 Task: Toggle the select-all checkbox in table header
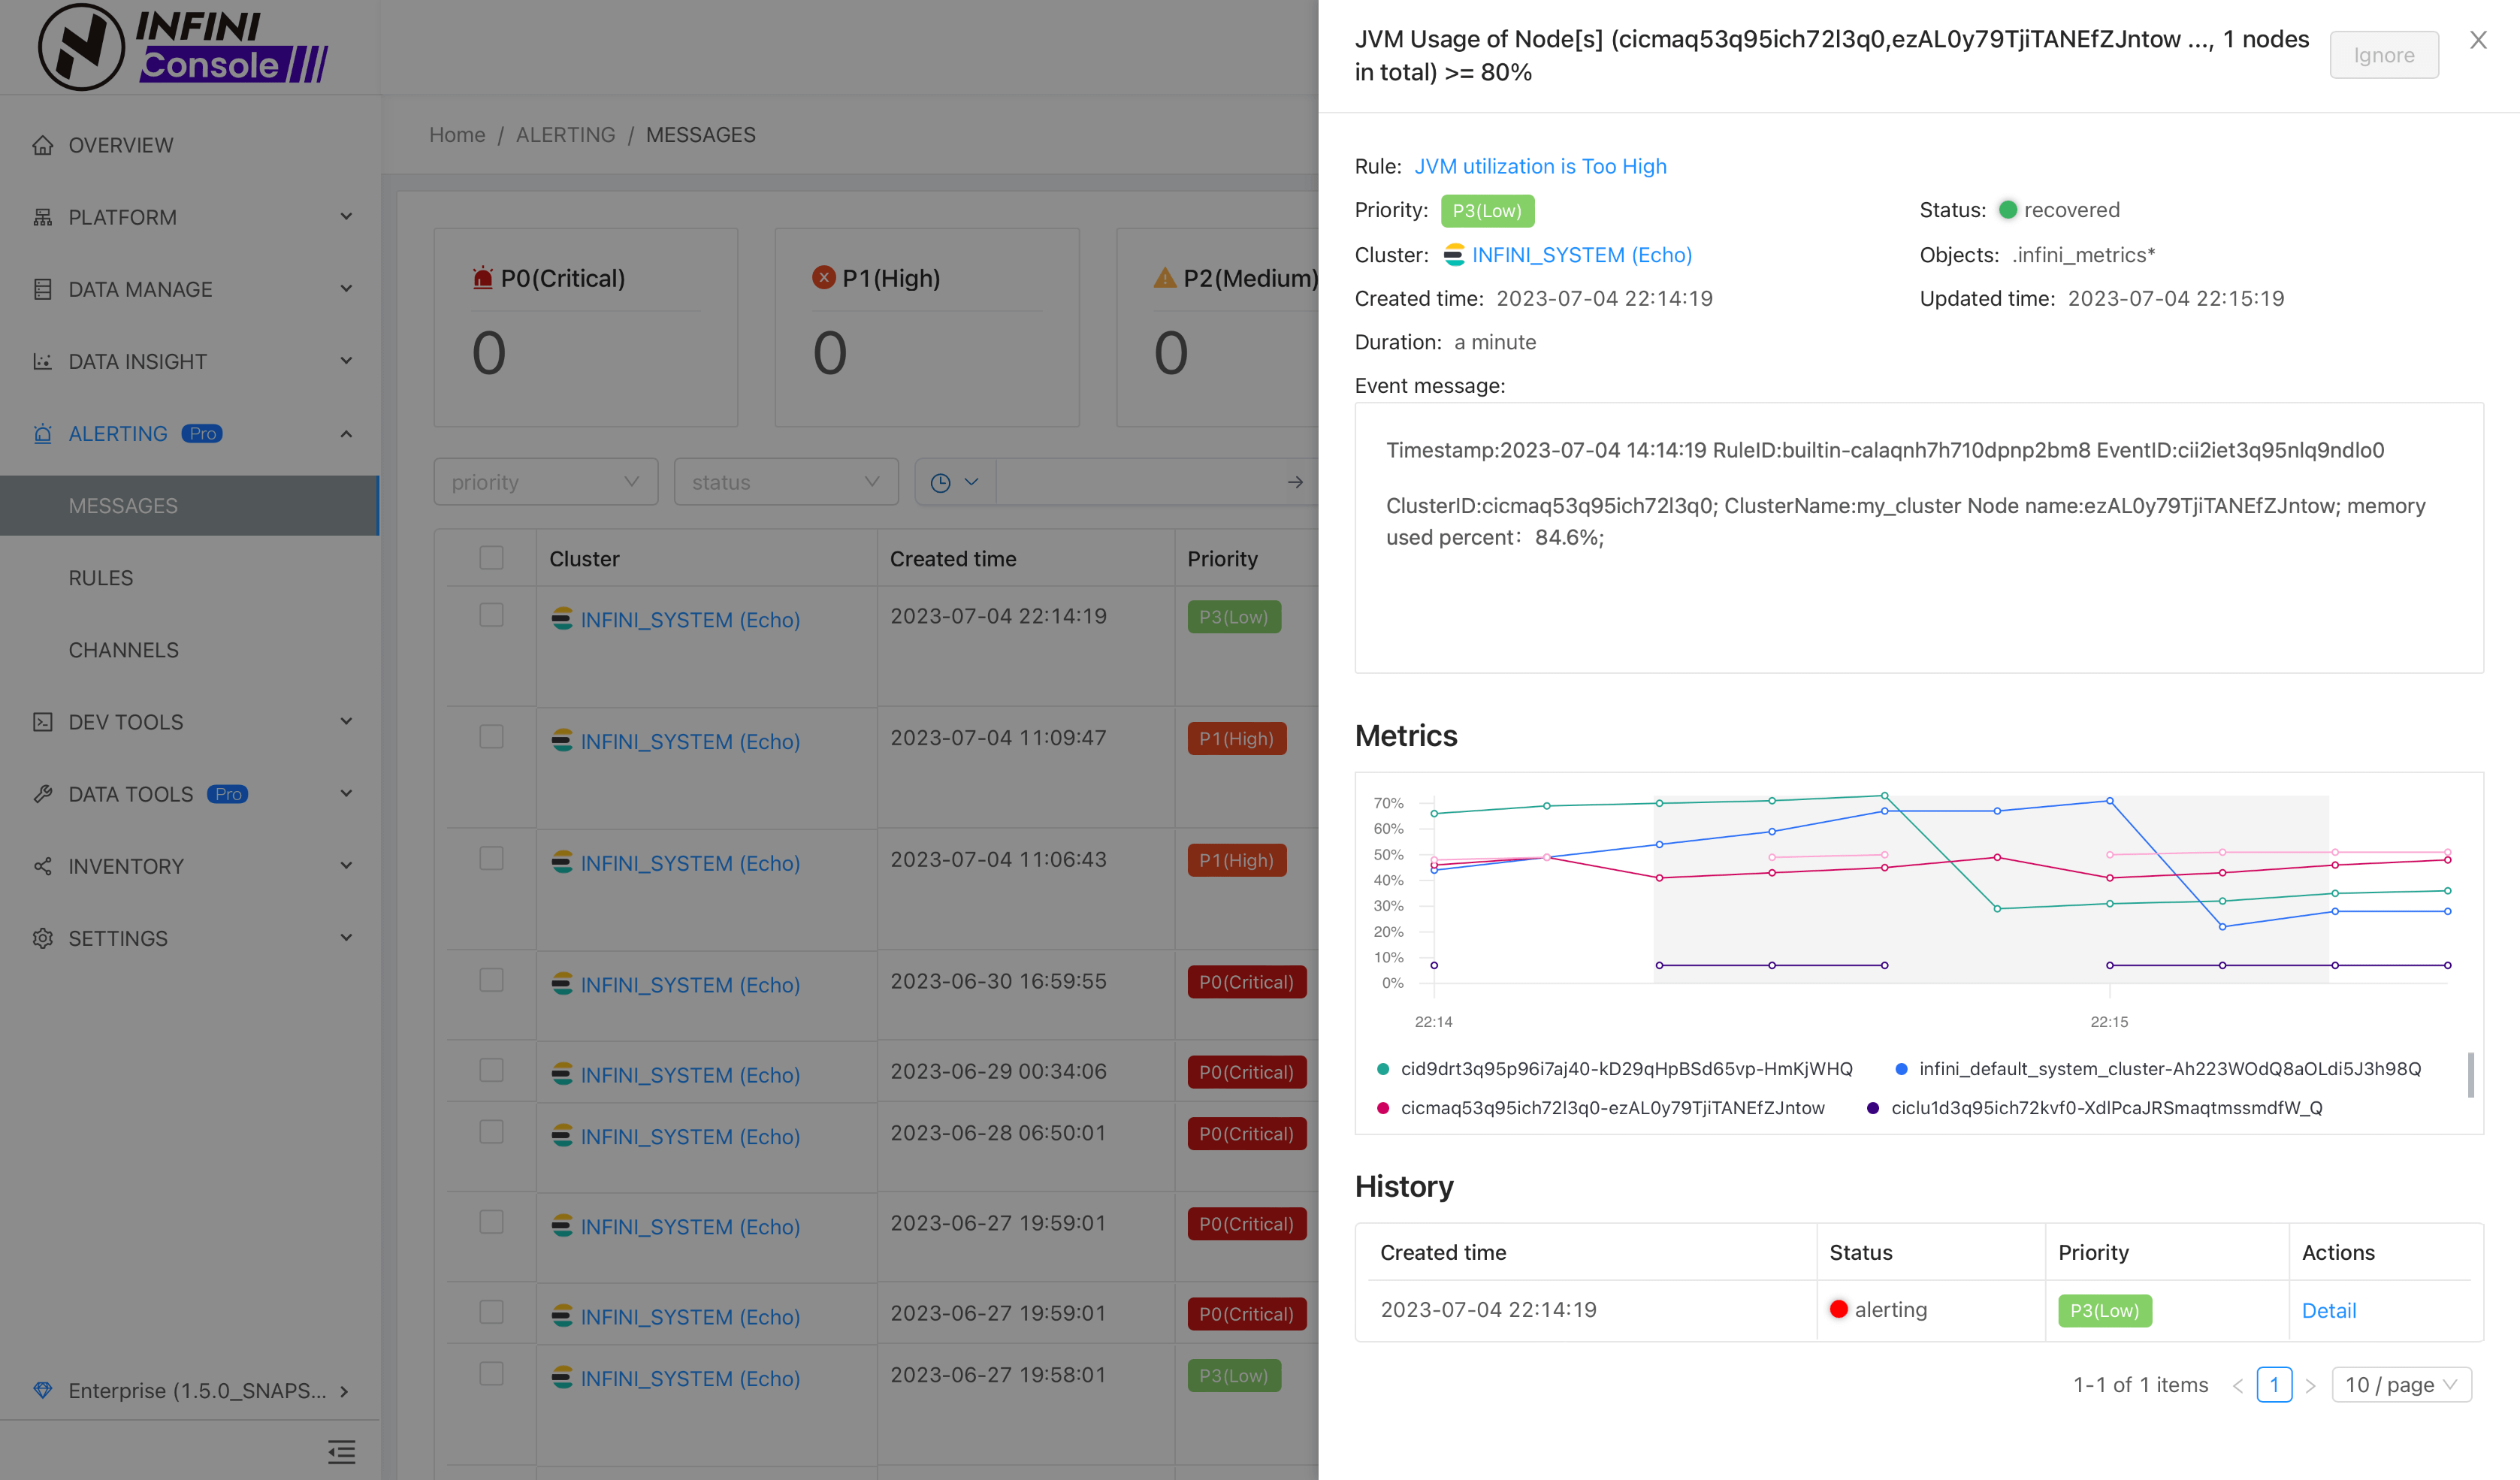tap(491, 558)
